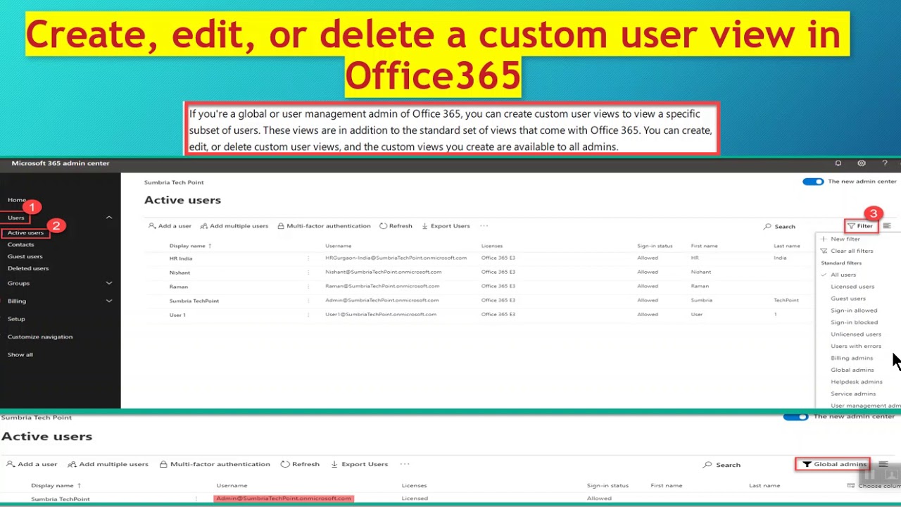This screenshot has height=507, width=901.
Task: Open the row menu dots for HR India
Action: [308, 258]
